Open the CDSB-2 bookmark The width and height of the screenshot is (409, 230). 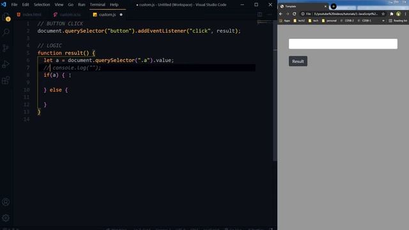coord(347,20)
